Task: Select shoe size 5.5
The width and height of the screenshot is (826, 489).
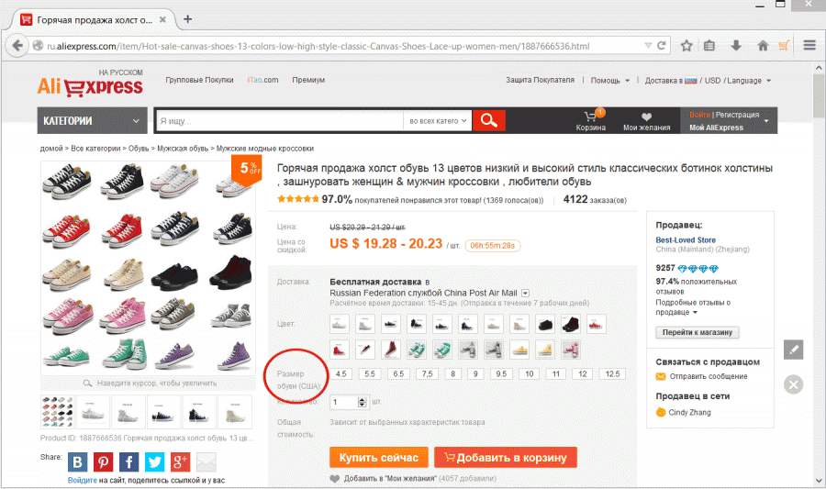Action: [370, 373]
